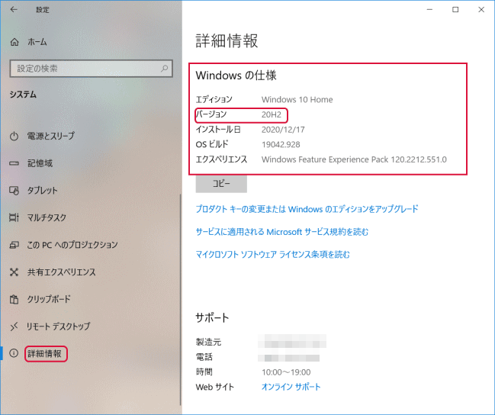Click the 設定の検索 search field
The width and height of the screenshot is (495, 415).
(92, 68)
